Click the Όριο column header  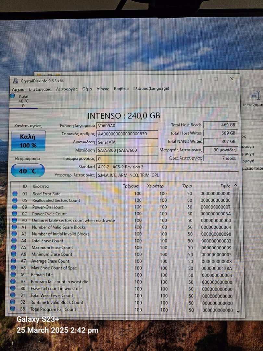tap(187, 186)
